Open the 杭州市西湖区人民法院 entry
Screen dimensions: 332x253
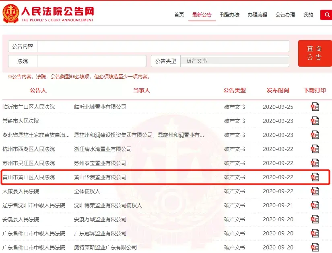click(29, 149)
